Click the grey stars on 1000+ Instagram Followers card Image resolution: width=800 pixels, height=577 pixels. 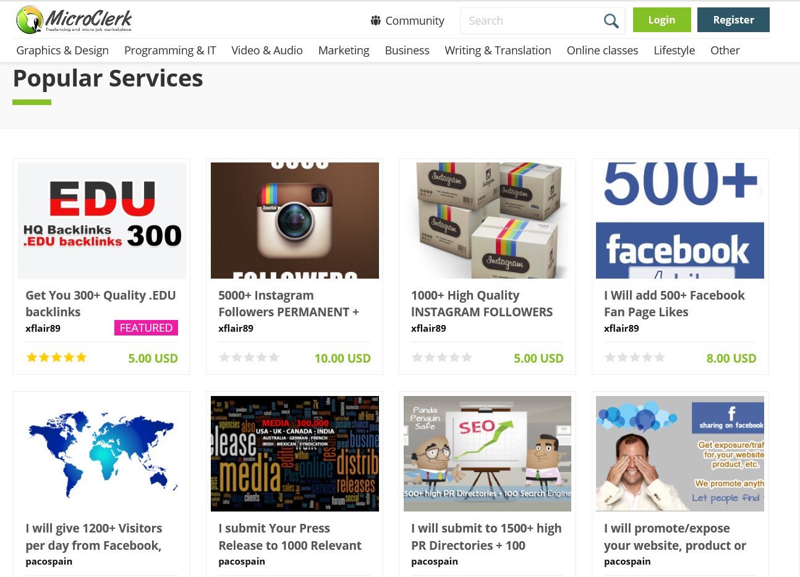(442, 357)
